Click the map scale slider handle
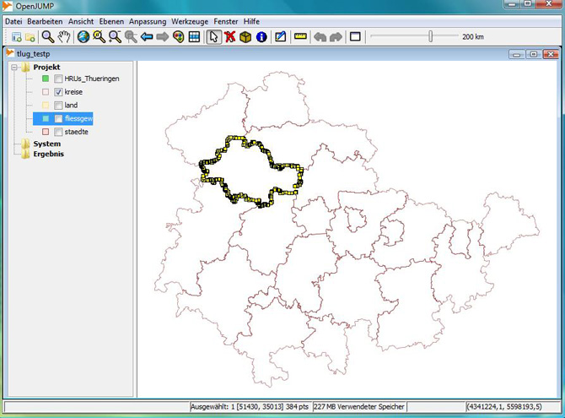 [x=431, y=36]
